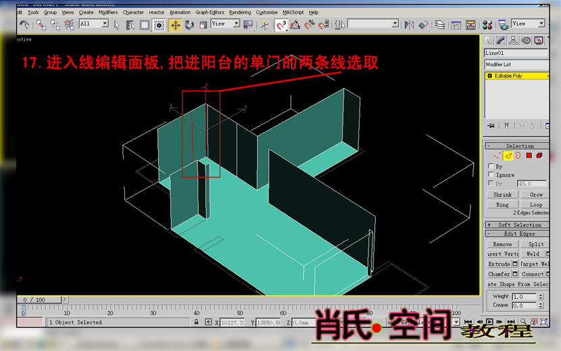Click the Undo arrow icon
The height and width of the screenshot is (351, 561).
coord(24,25)
